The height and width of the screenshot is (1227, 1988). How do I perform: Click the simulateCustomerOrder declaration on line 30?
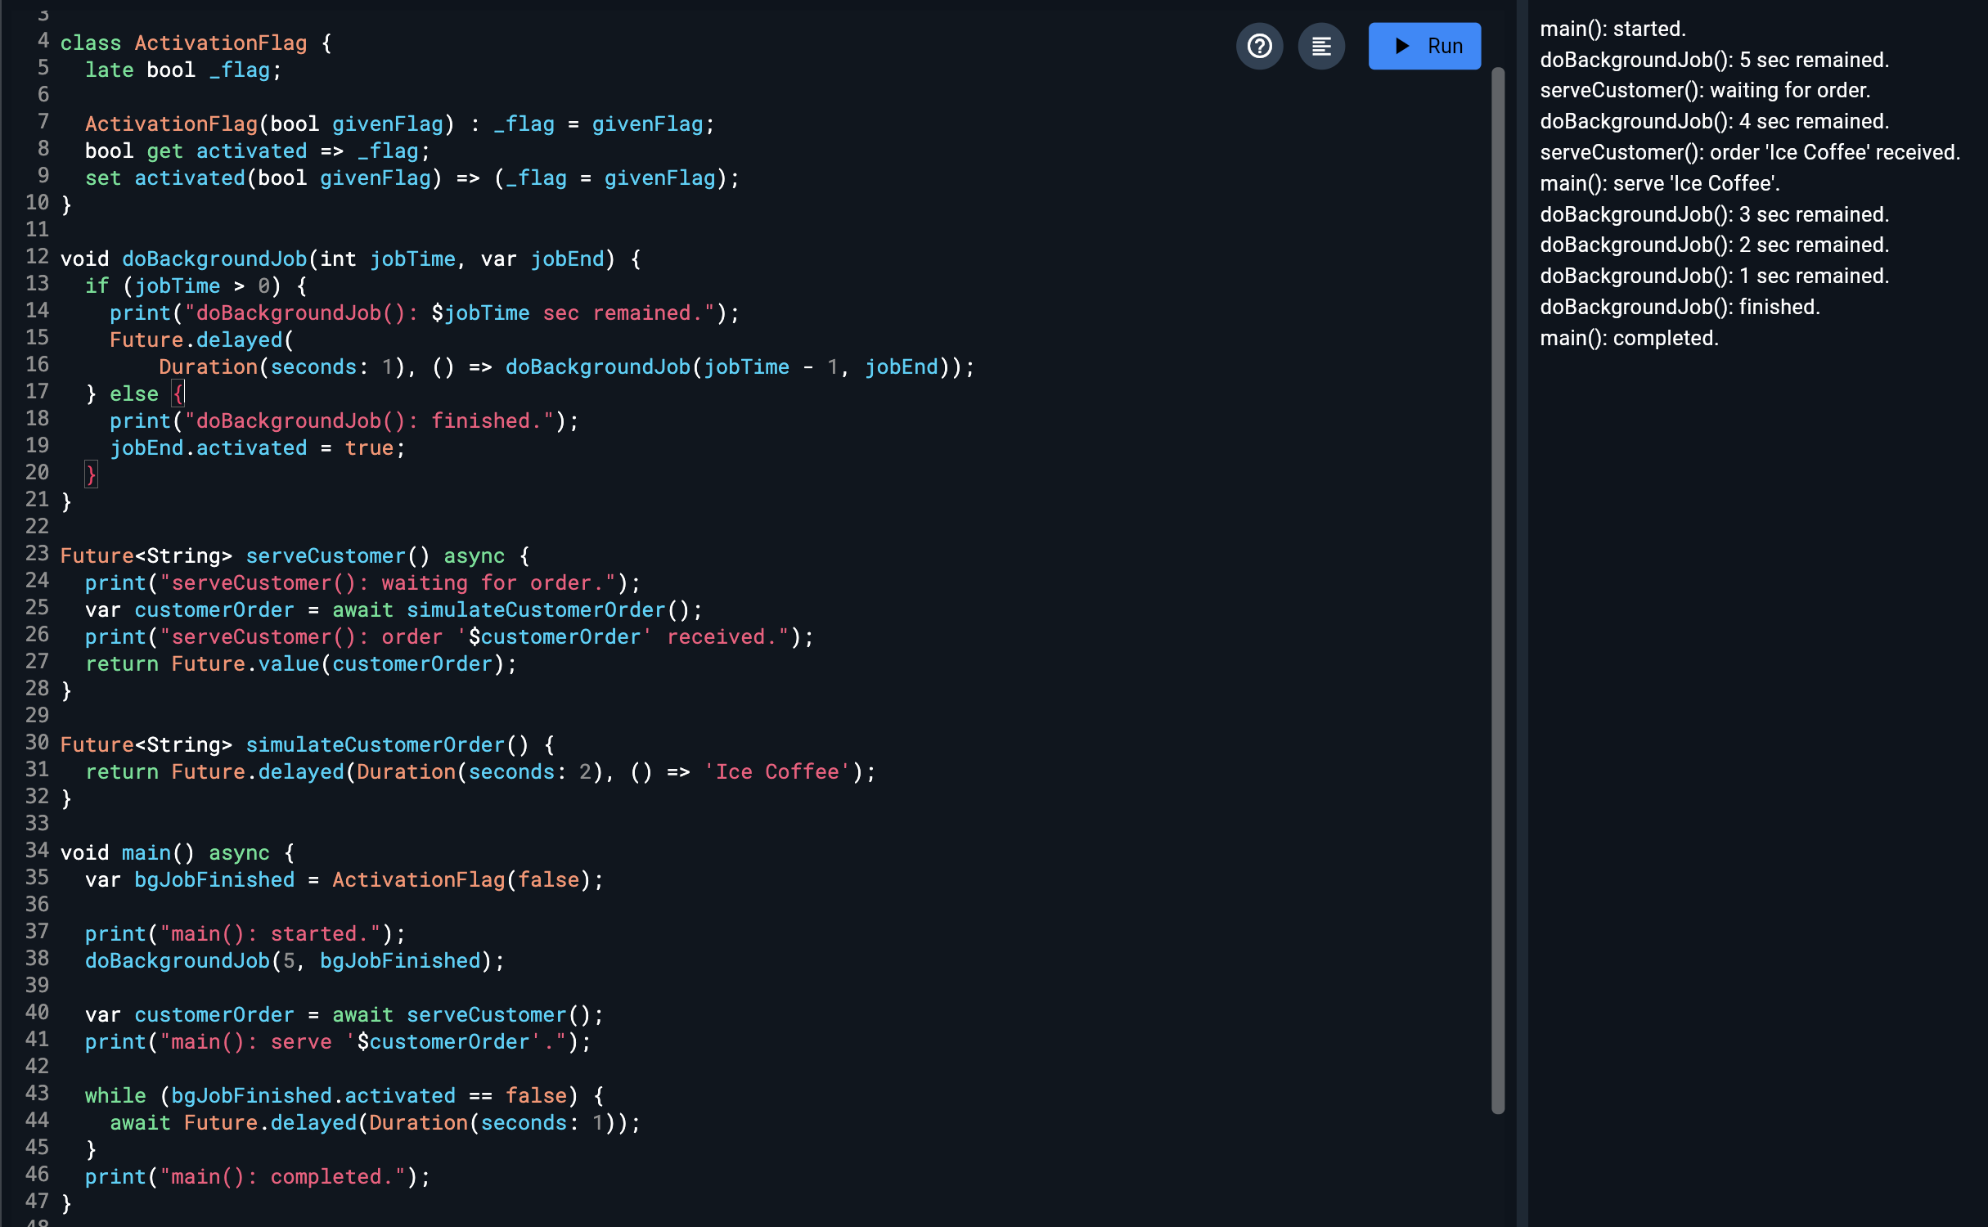click(x=375, y=745)
